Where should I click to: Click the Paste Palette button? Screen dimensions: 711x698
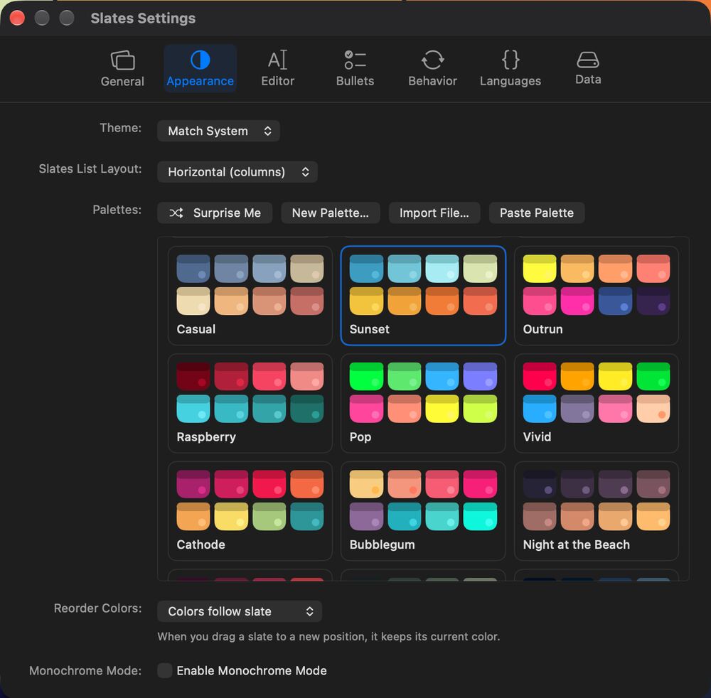[x=537, y=213]
